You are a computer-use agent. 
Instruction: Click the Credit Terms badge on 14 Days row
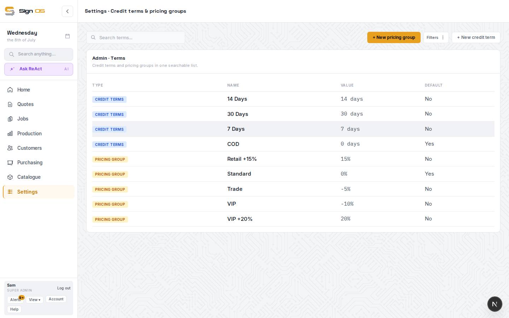pyautogui.click(x=109, y=99)
